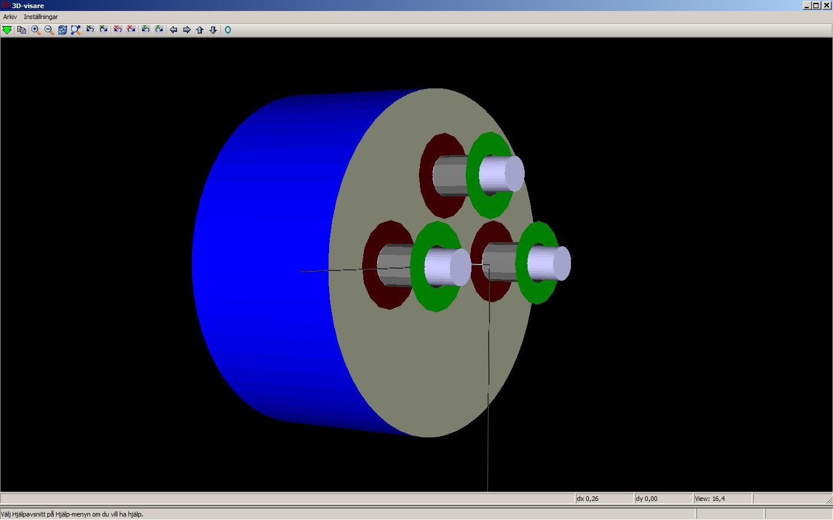This screenshot has width=833, height=520.
Task: Pan view down with arrow icon
Action: point(213,30)
